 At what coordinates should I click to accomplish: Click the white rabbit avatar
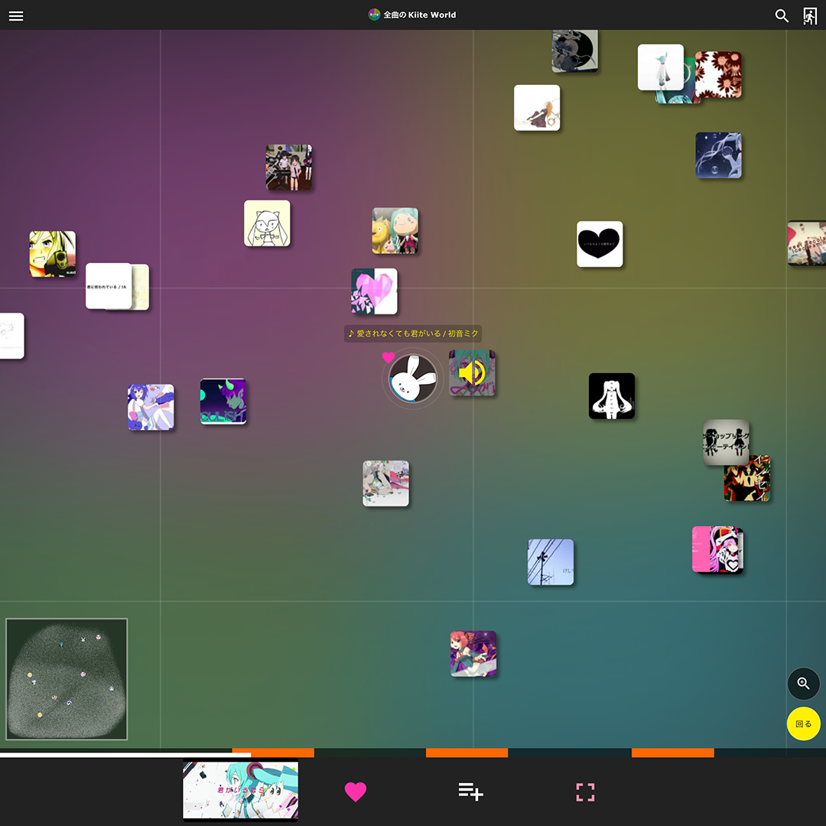(x=412, y=379)
